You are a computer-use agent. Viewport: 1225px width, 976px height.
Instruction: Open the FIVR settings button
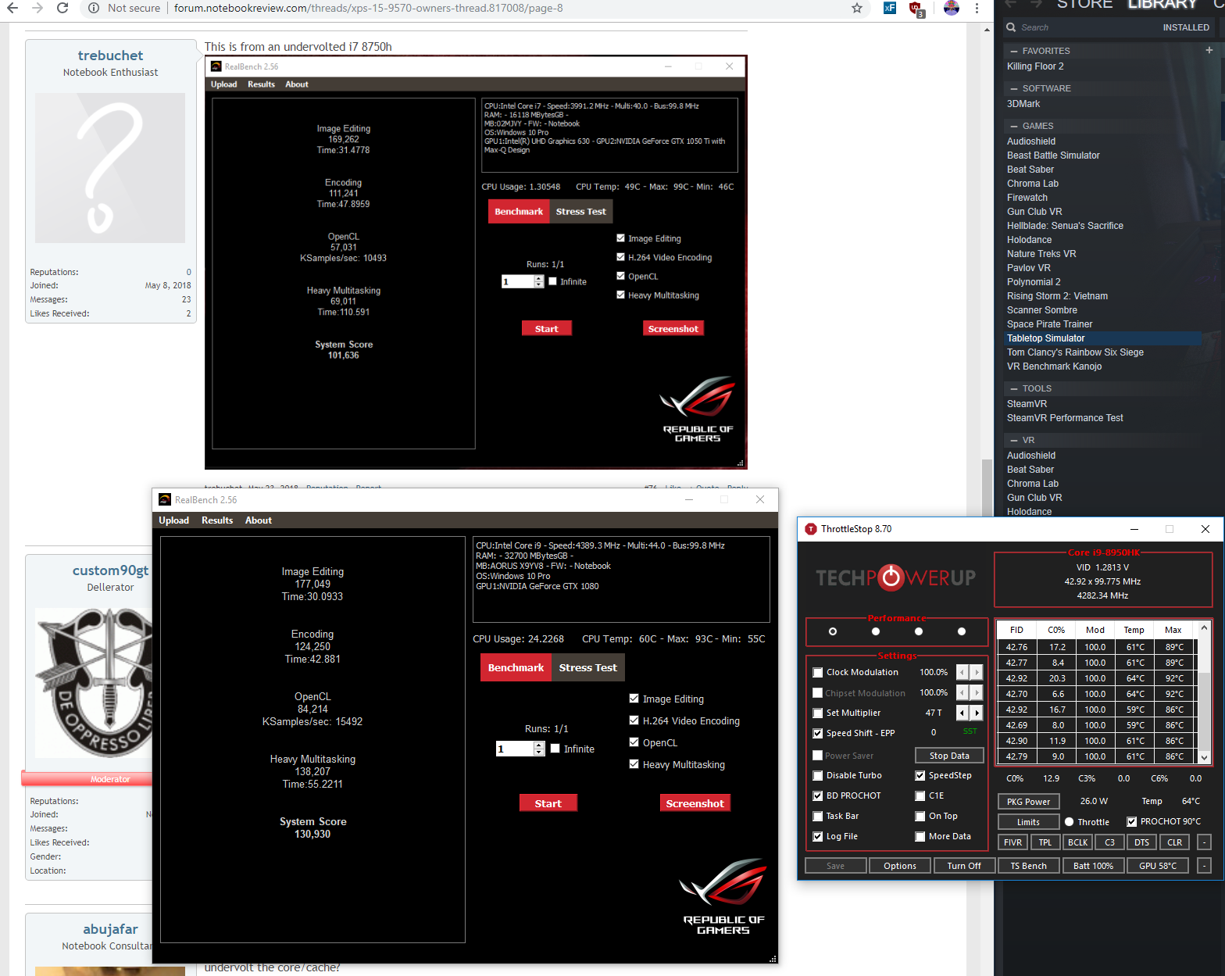tap(1012, 842)
